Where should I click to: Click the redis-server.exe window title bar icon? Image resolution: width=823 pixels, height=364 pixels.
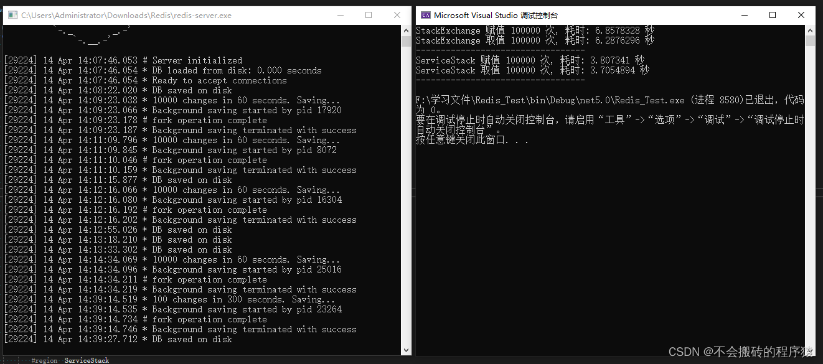12,16
